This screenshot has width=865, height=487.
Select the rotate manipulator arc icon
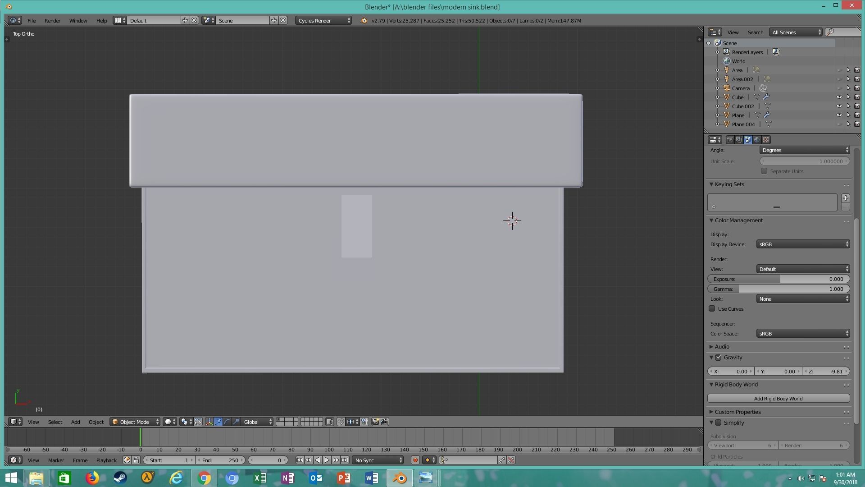[x=227, y=422]
